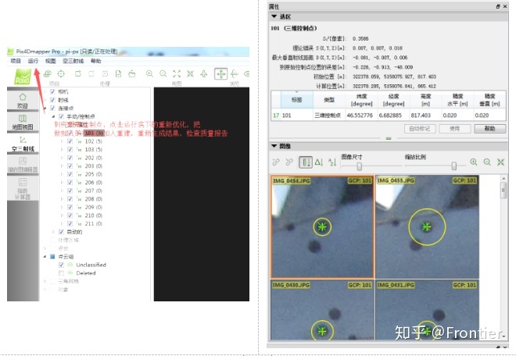Collapse the 点云组 tree node

45,256
